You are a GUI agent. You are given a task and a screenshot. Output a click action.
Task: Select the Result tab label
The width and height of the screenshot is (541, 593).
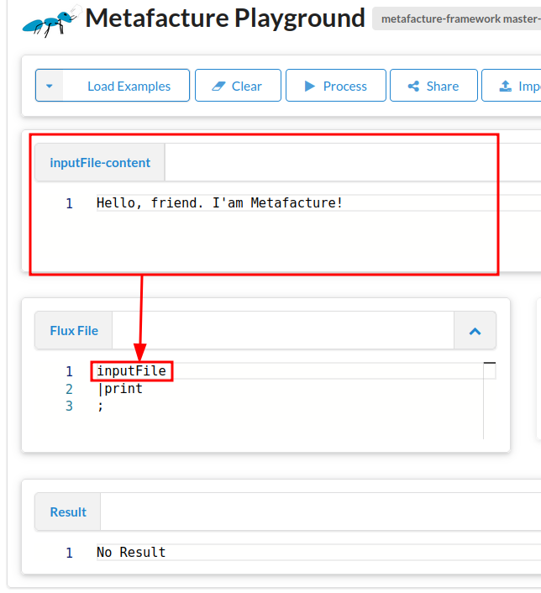coord(68,512)
